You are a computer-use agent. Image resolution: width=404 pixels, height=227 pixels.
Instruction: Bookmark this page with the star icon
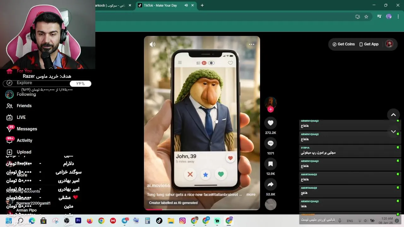click(366, 17)
